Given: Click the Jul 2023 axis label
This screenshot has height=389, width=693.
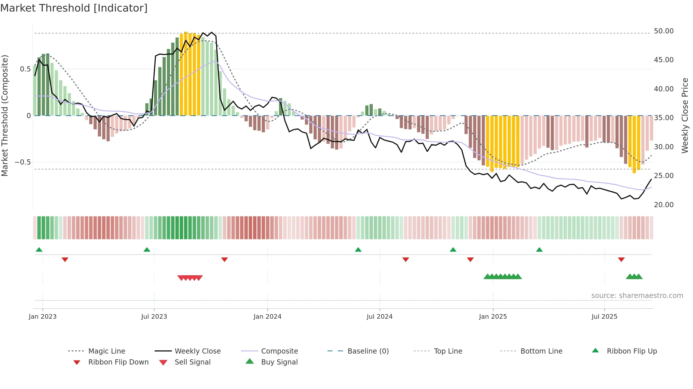Looking at the screenshot, I should [154, 316].
